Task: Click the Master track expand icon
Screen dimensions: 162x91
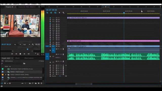Action: tap(66, 76)
